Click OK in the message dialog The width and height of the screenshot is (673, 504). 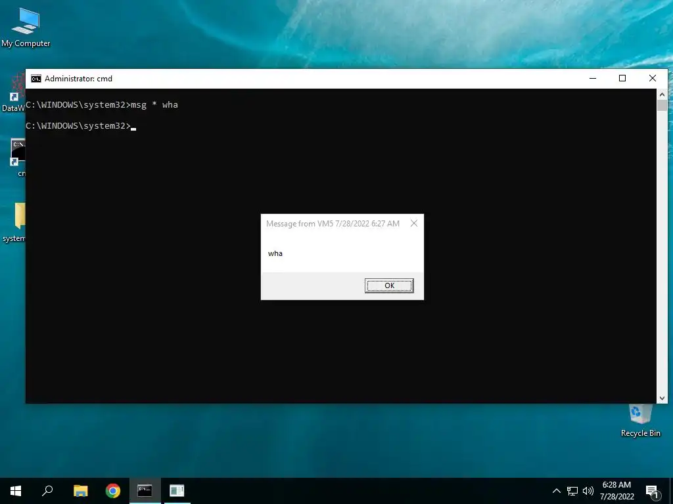tap(389, 285)
